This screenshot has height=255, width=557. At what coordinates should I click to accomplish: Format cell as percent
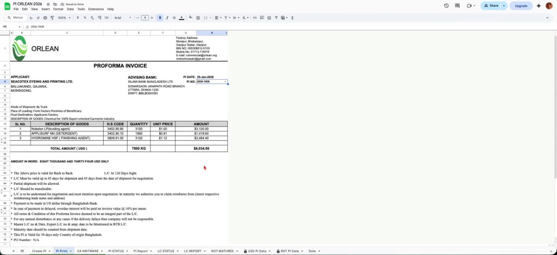tap(85, 18)
